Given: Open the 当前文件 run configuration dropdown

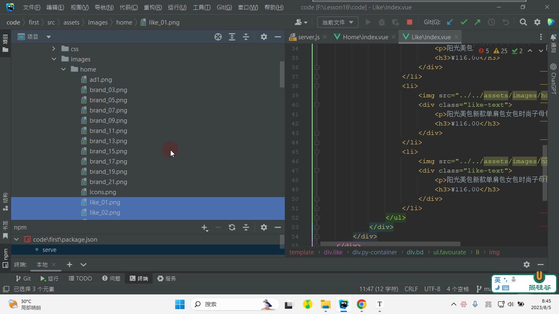Looking at the screenshot, I should (338, 22).
